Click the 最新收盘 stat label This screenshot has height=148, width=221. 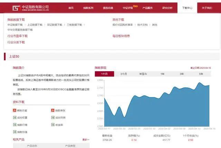pyautogui.click(x=107, y=136)
